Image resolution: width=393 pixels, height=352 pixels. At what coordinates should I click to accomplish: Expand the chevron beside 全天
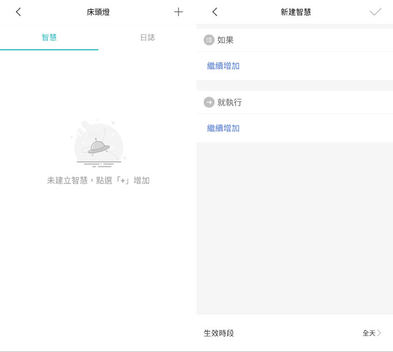tap(379, 333)
